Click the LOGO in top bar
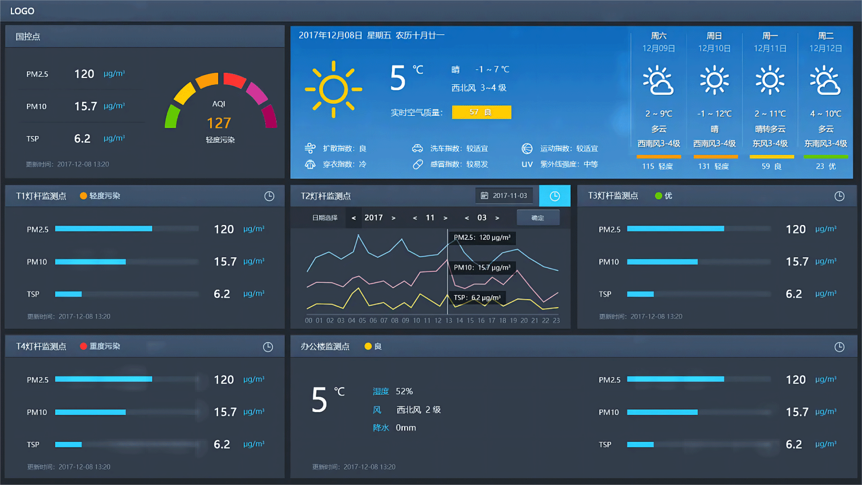The height and width of the screenshot is (485, 862). tap(22, 11)
